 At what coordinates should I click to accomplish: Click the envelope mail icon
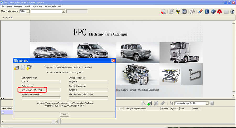point(226,12)
